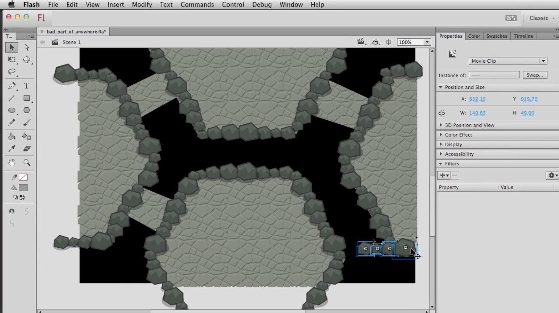Screen dimensions: 559x313
Task: Select the Pen tool
Action: [x=11, y=86]
